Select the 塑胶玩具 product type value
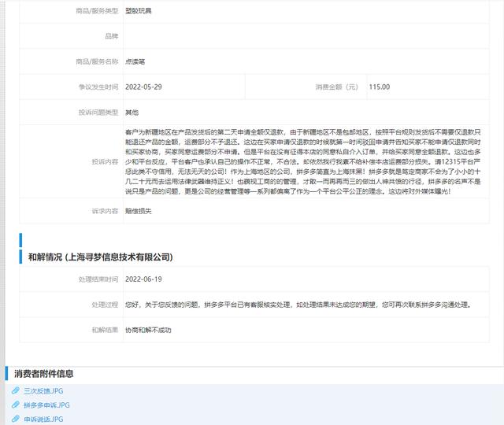The width and height of the screenshot is (504, 425). click(139, 11)
